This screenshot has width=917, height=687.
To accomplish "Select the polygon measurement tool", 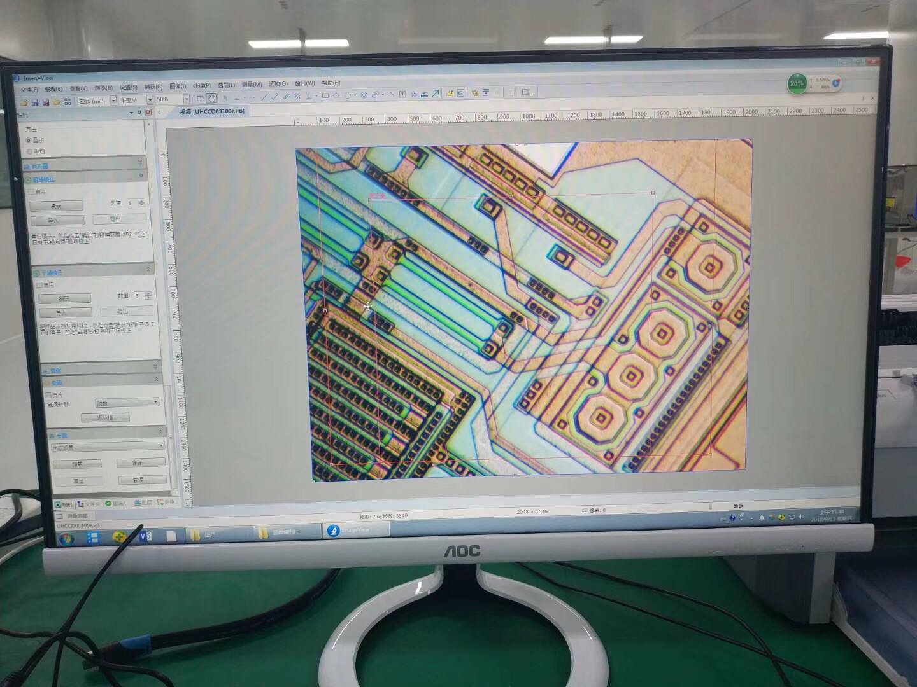I will [336, 95].
